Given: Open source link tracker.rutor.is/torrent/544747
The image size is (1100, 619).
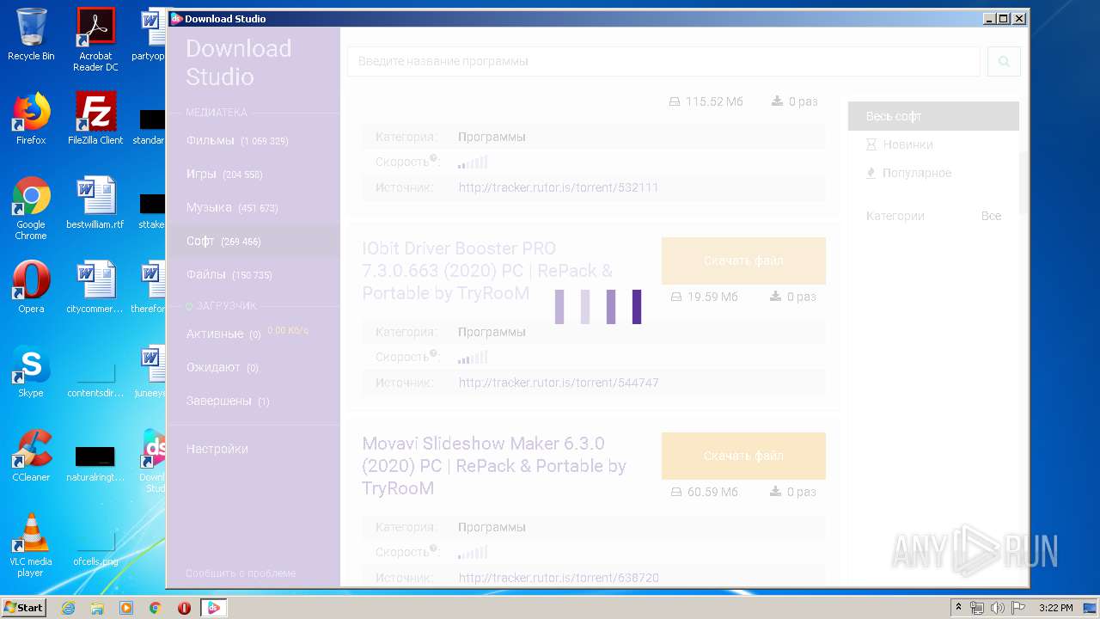Looking at the screenshot, I should pyautogui.click(x=559, y=383).
